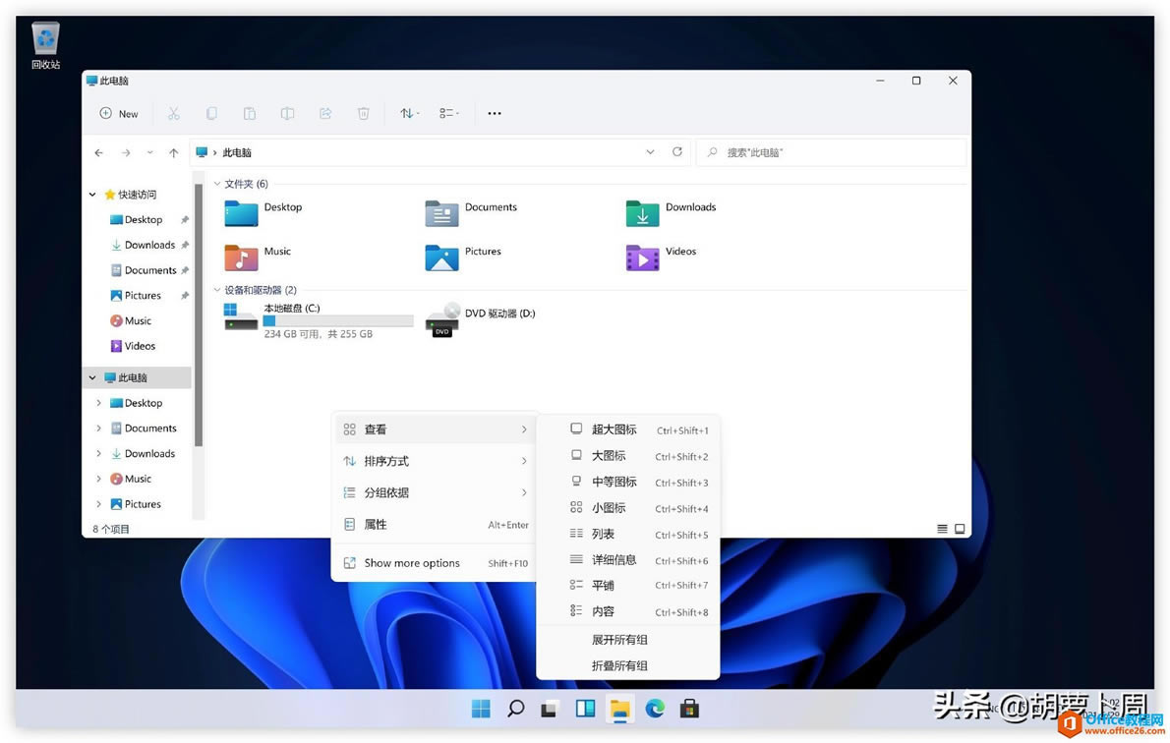The height and width of the screenshot is (743, 1170).
Task: Refresh the current folder view
Action: point(677,152)
